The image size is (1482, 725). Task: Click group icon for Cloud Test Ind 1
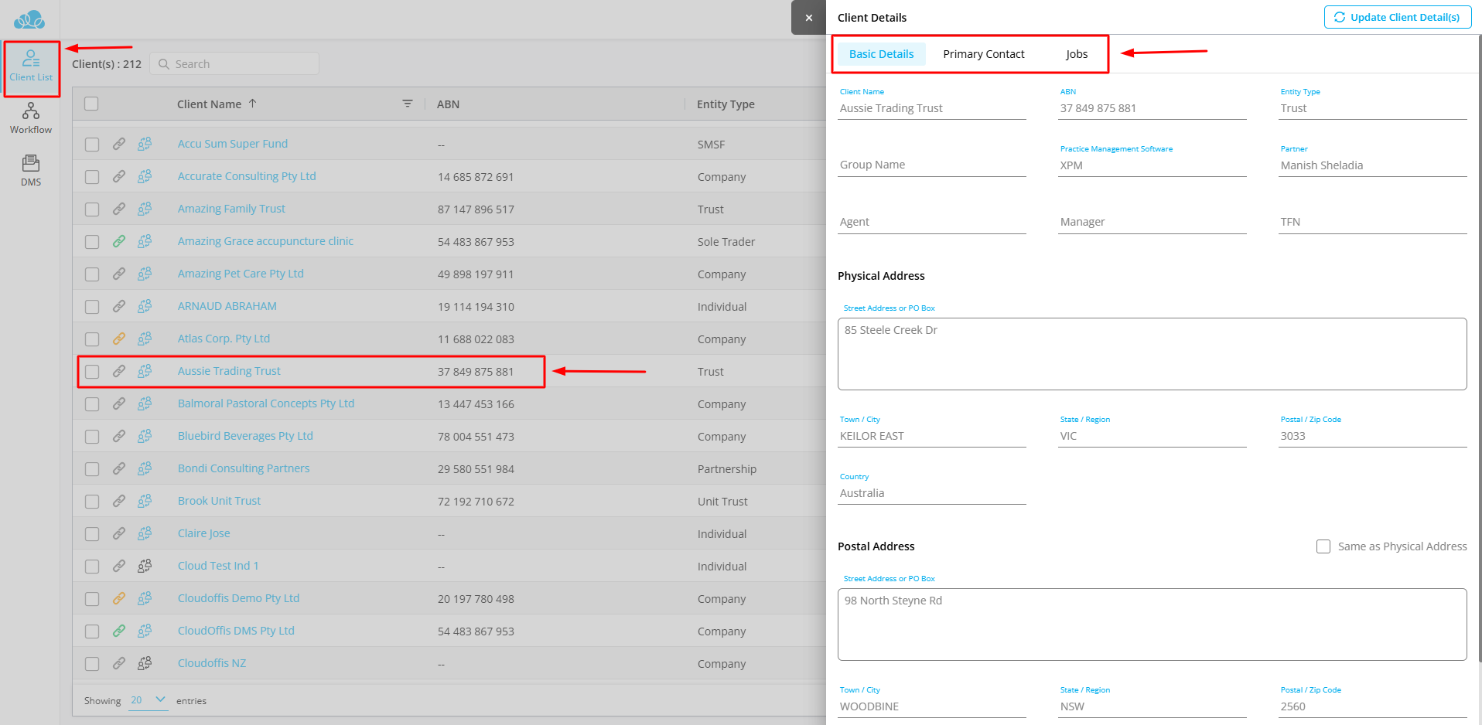[x=145, y=566]
